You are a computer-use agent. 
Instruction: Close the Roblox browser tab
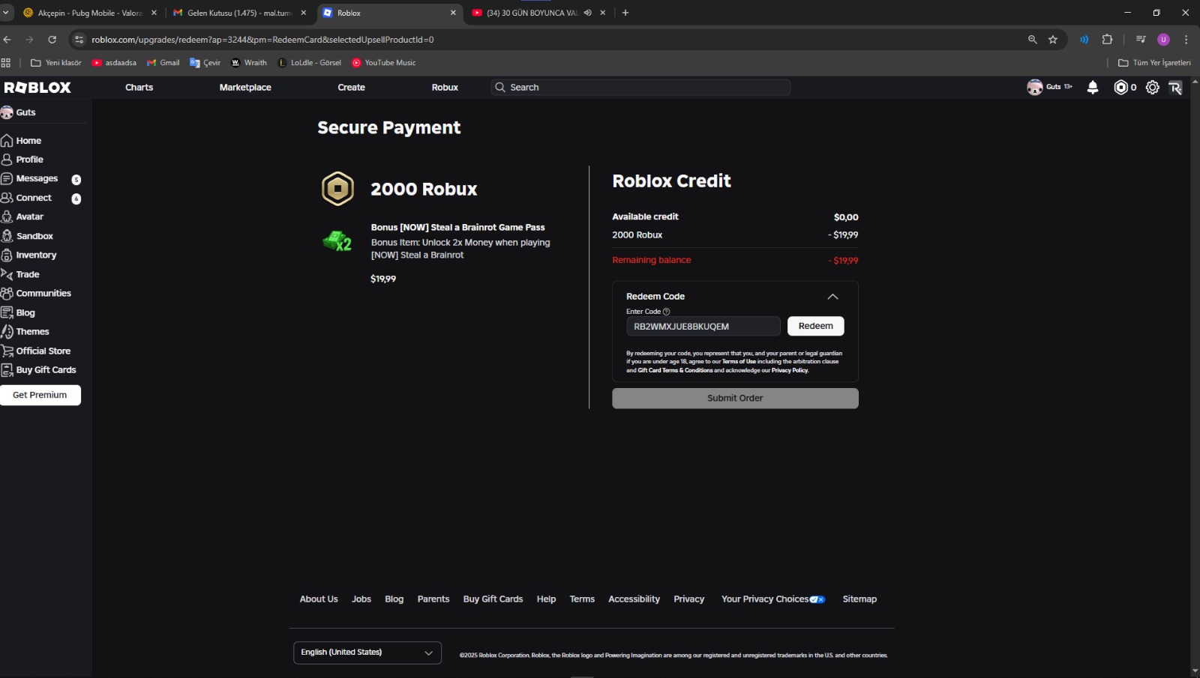click(x=453, y=13)
